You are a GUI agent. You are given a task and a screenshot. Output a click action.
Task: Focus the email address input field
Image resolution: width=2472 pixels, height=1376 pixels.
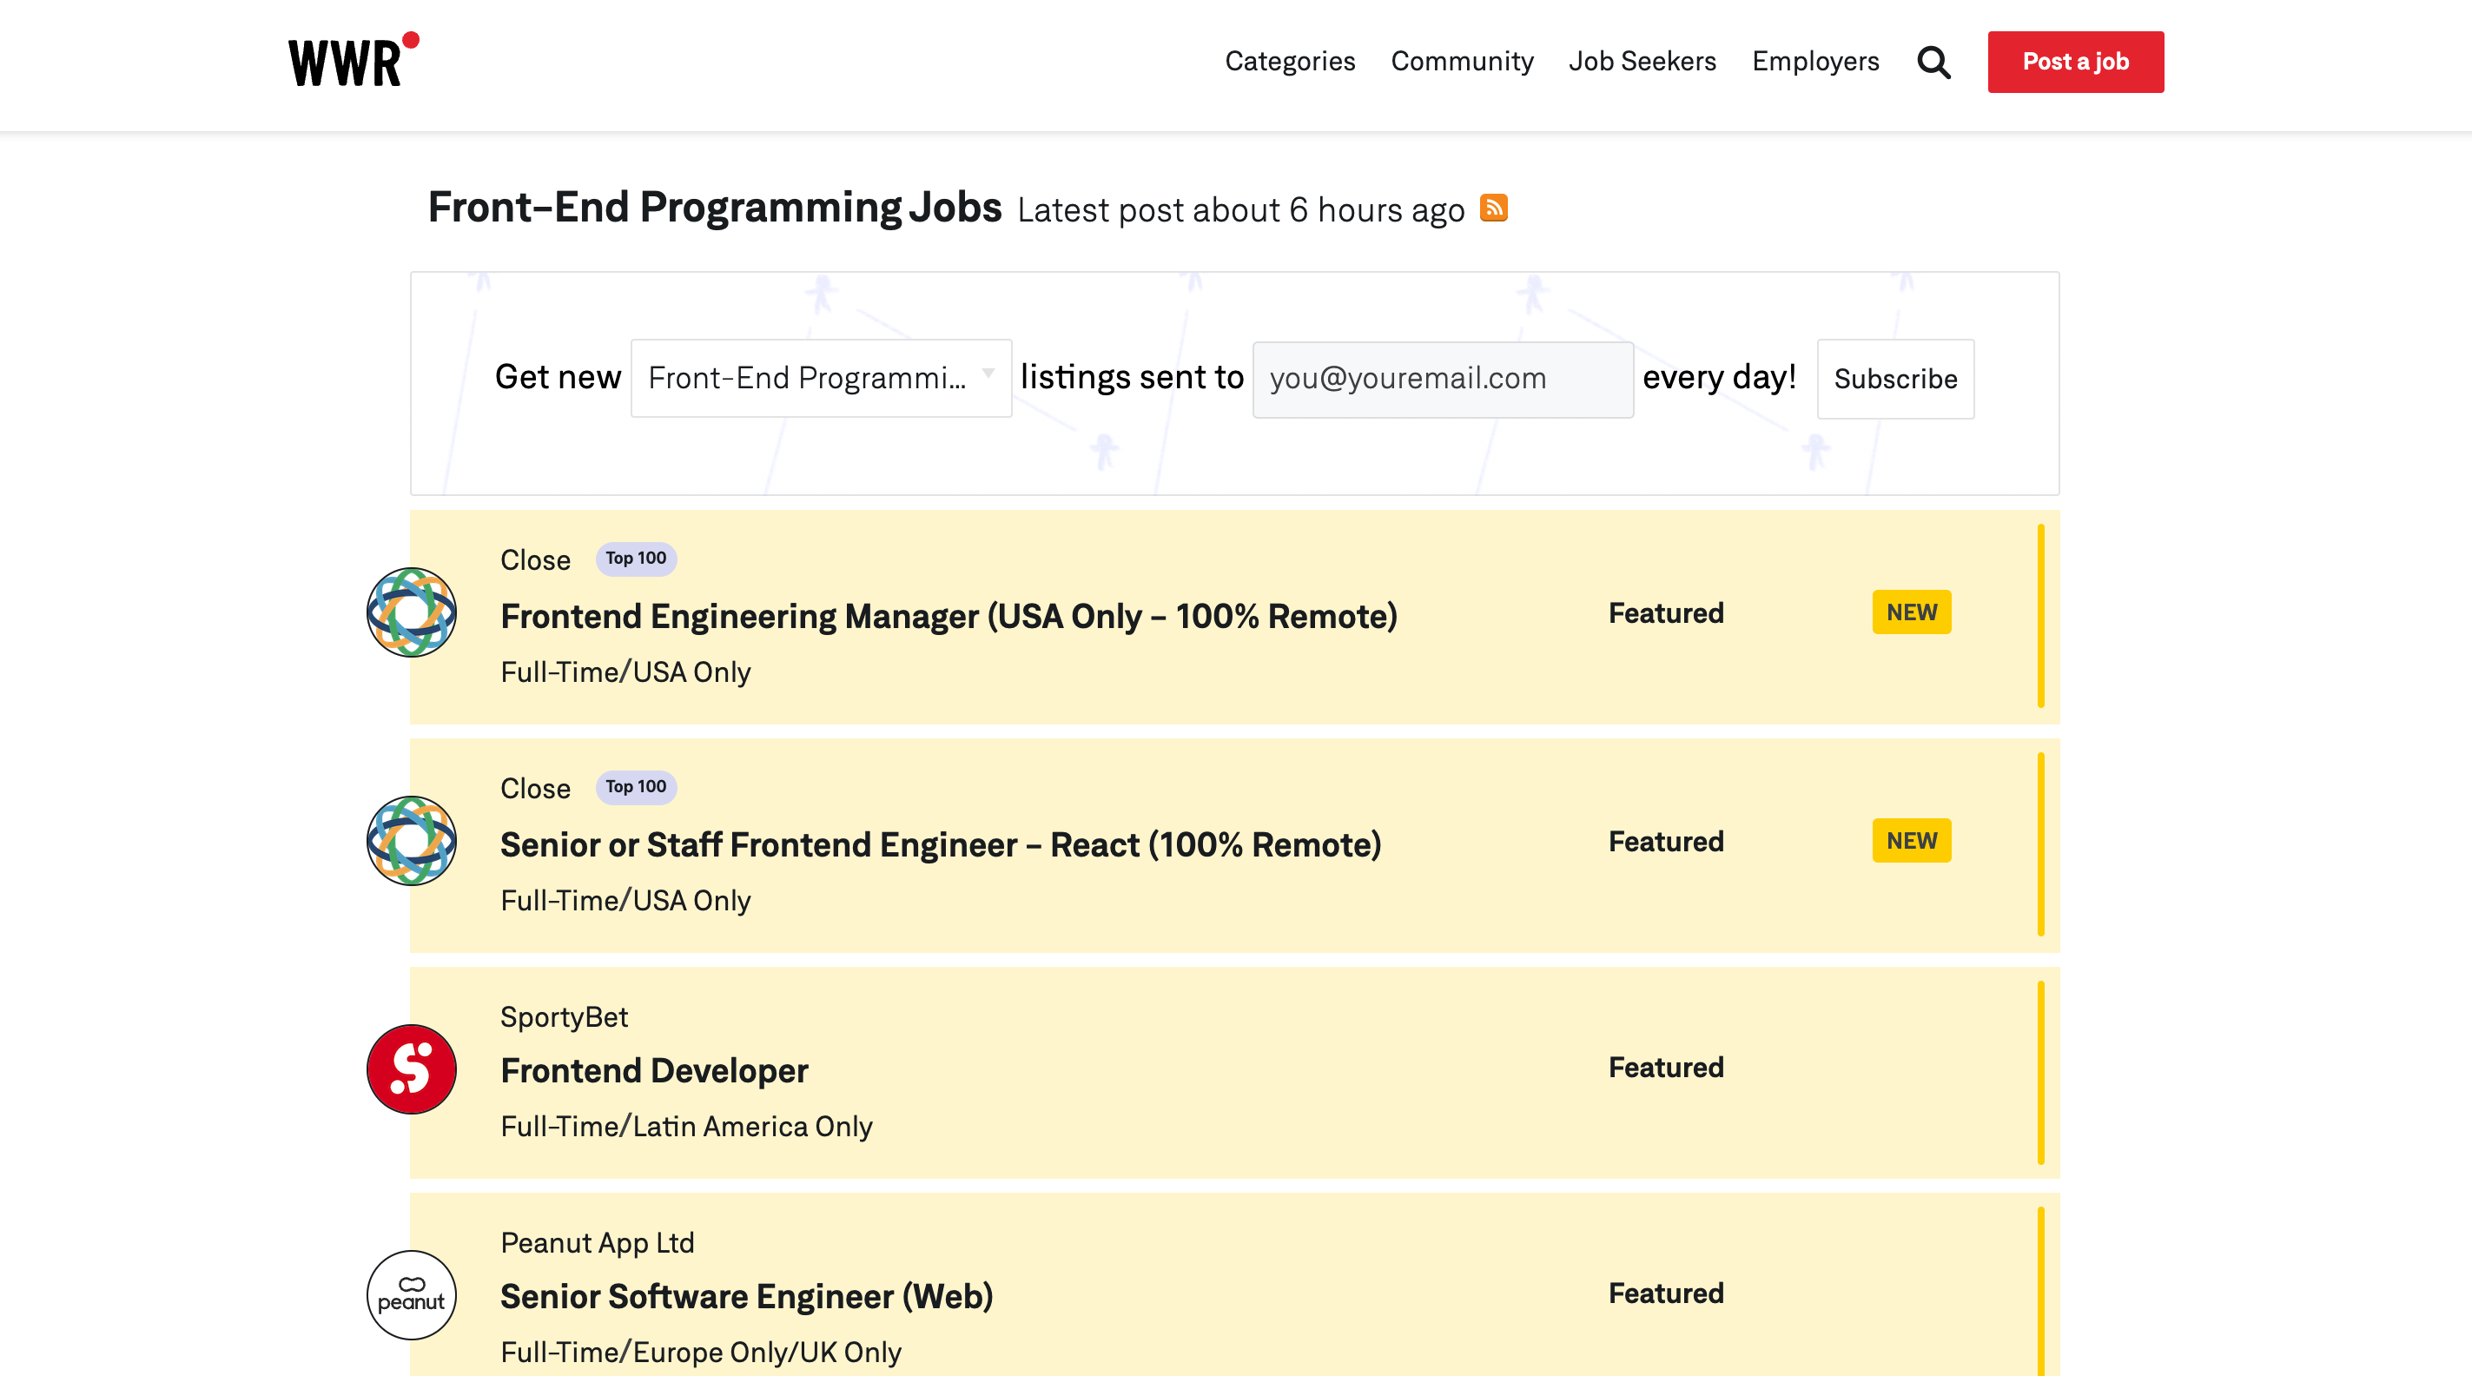pyautogui.click(x=1441, y=379)
